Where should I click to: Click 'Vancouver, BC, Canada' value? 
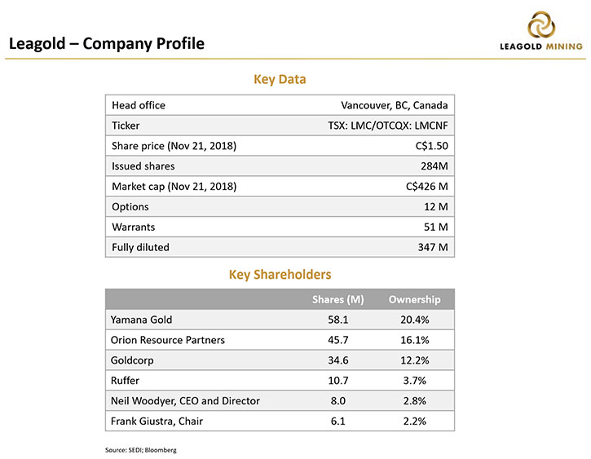pos(395,105)
